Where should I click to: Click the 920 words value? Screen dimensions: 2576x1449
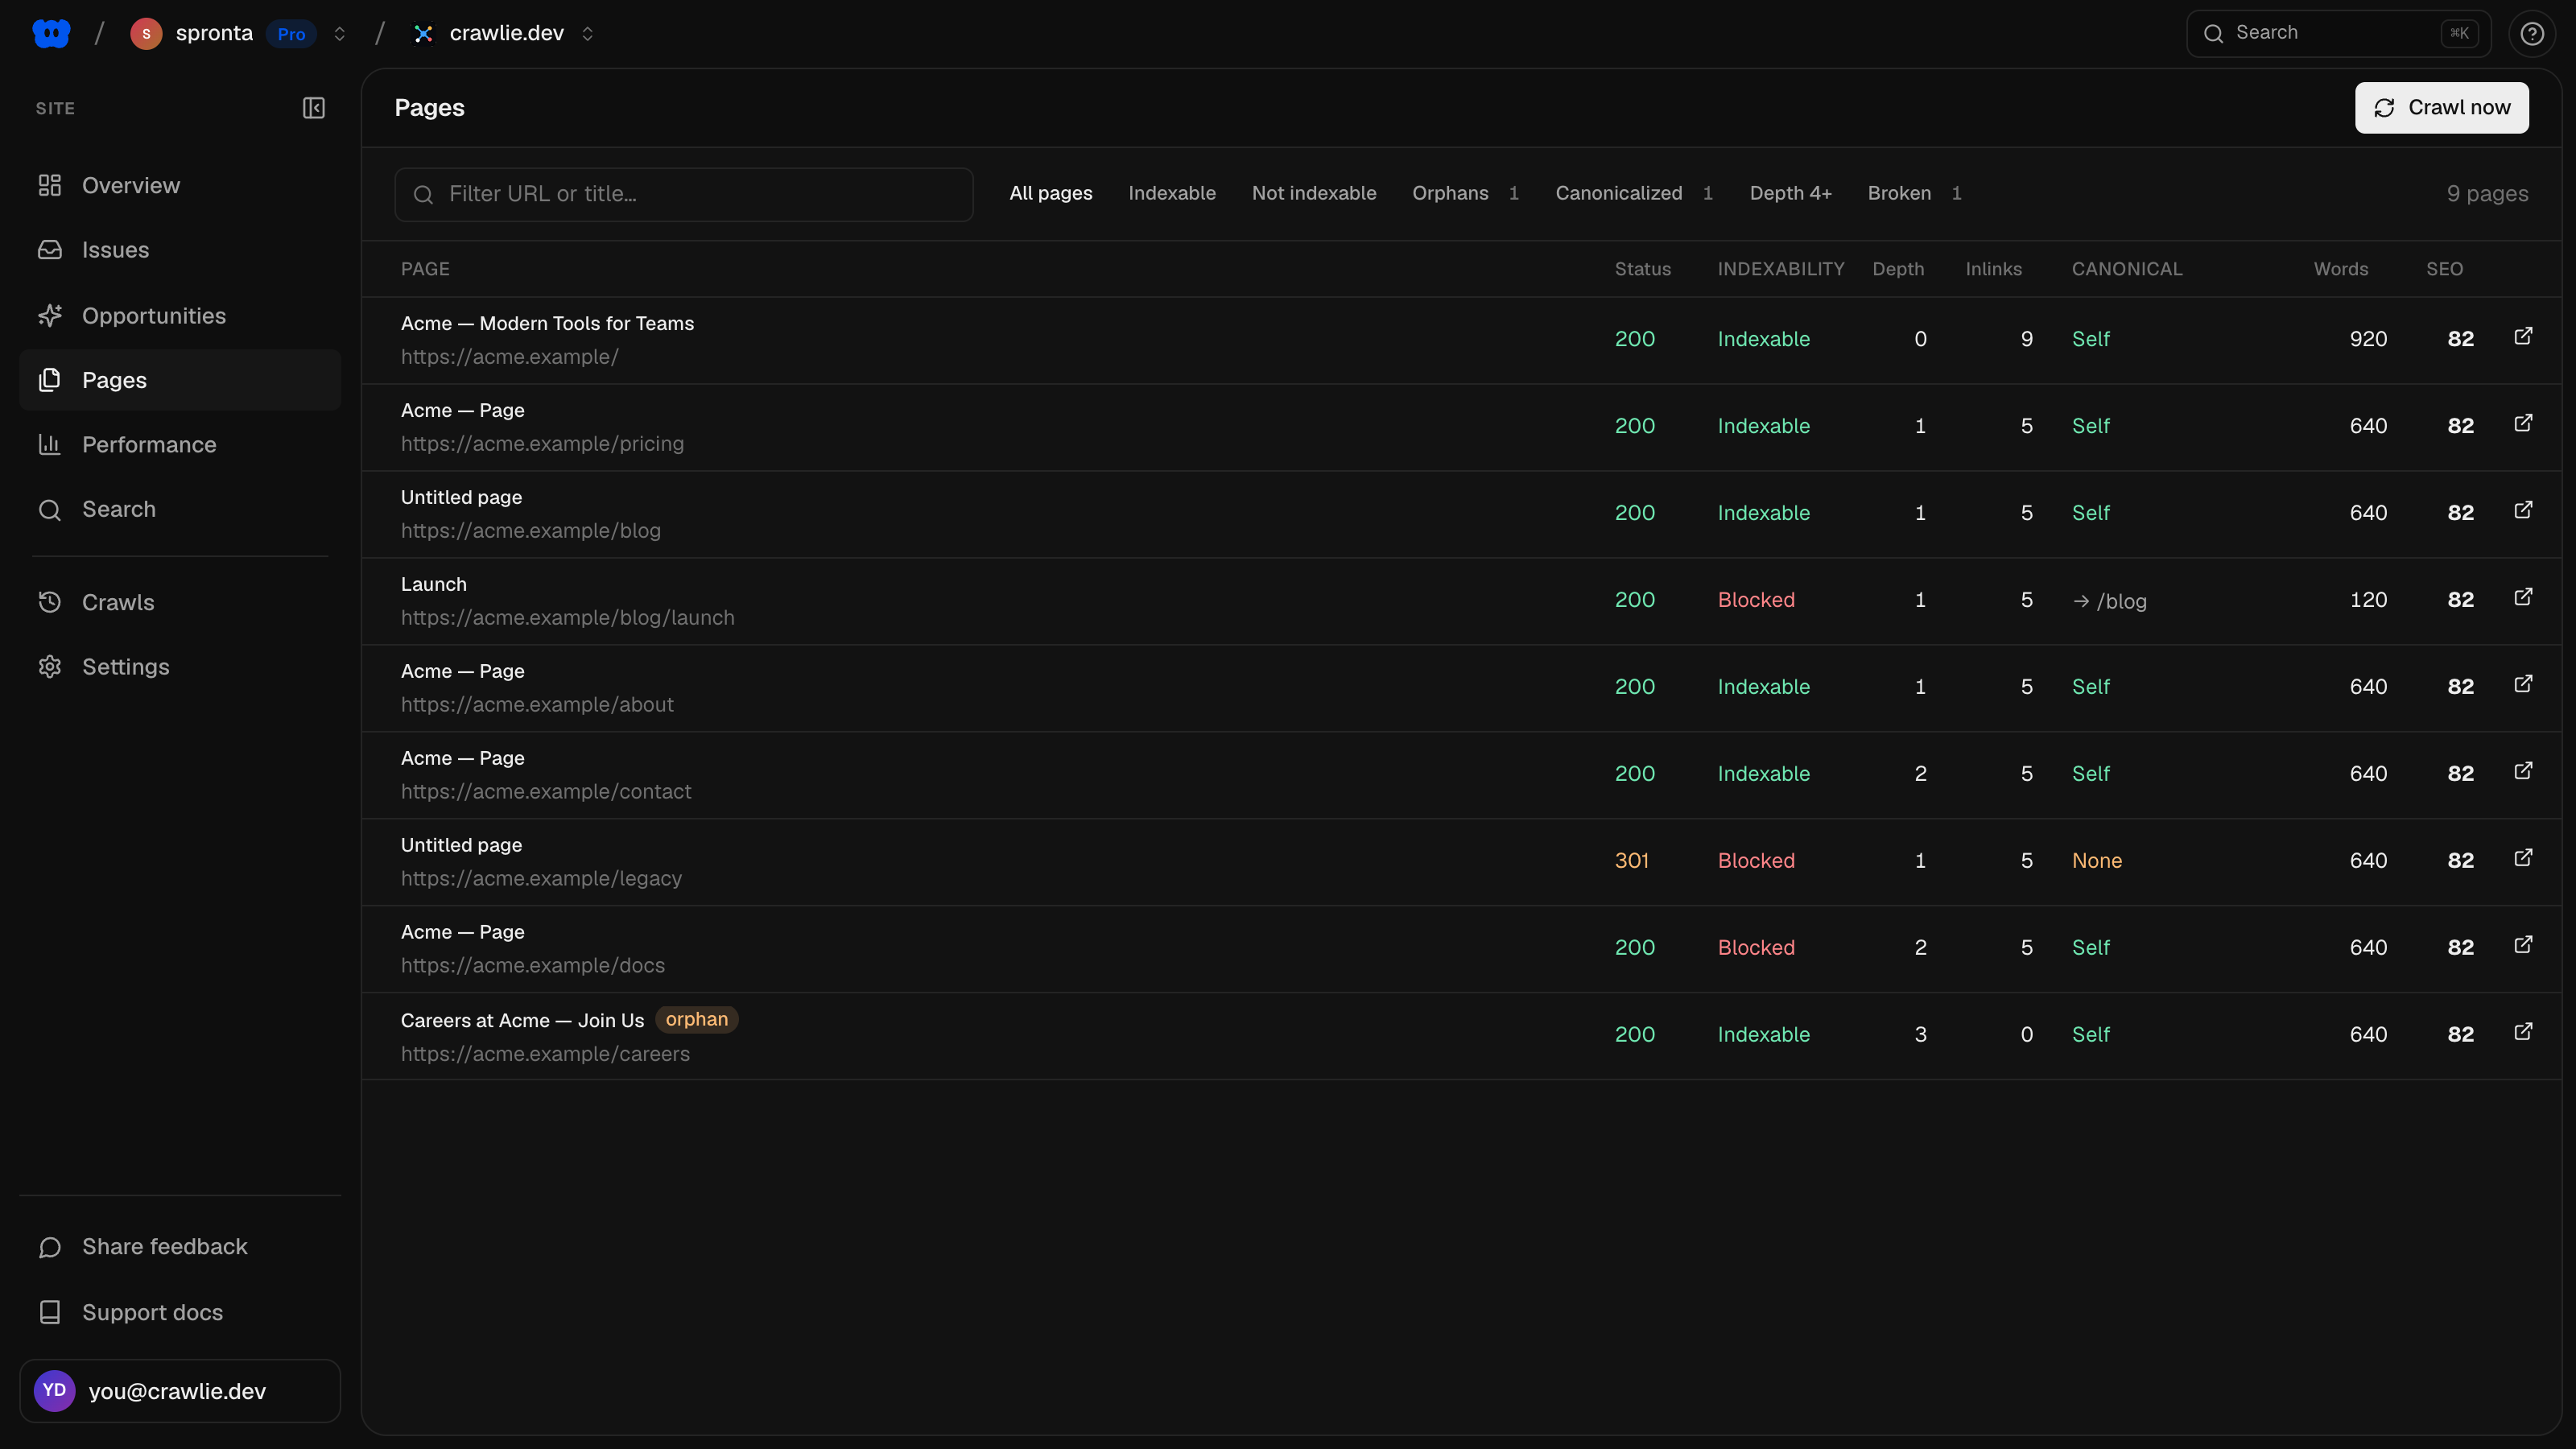point(2368,338)
